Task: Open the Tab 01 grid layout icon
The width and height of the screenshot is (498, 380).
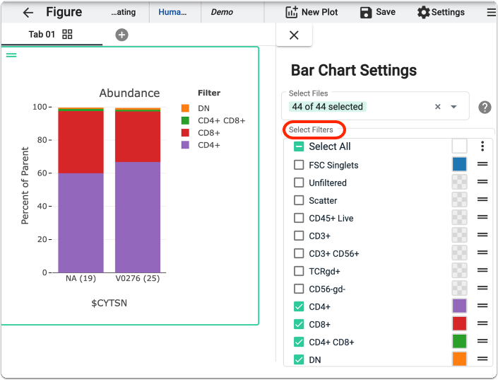Action: (67, 34)
